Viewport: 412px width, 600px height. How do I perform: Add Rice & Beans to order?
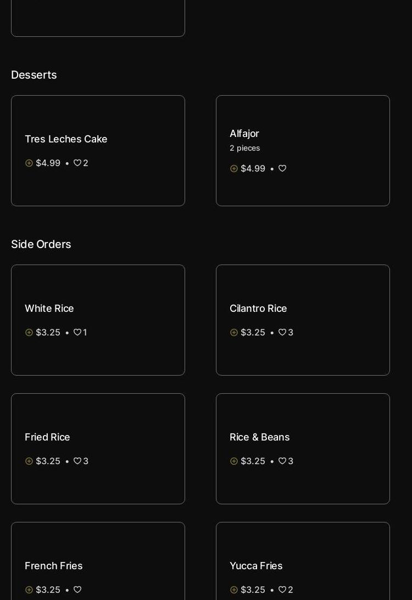tap(234, 461)
